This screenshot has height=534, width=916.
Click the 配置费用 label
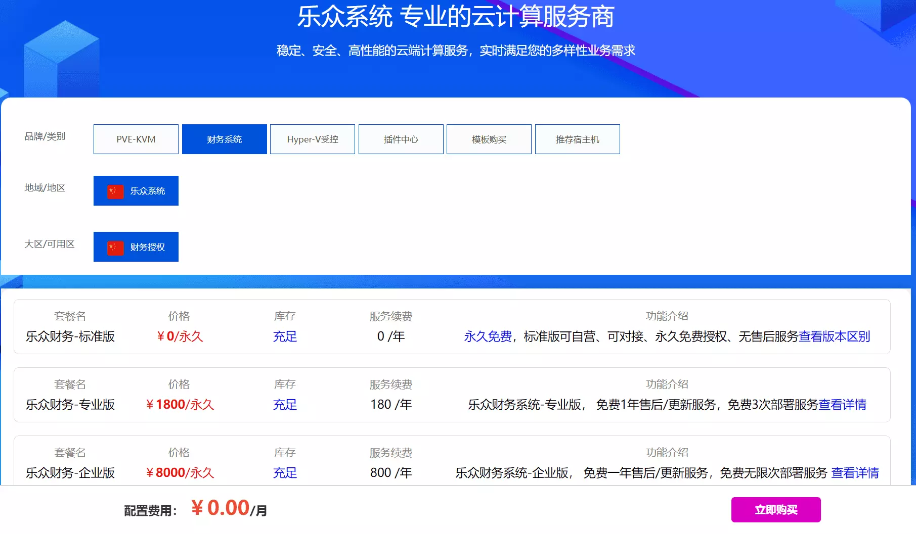click(x=151, y=511)
